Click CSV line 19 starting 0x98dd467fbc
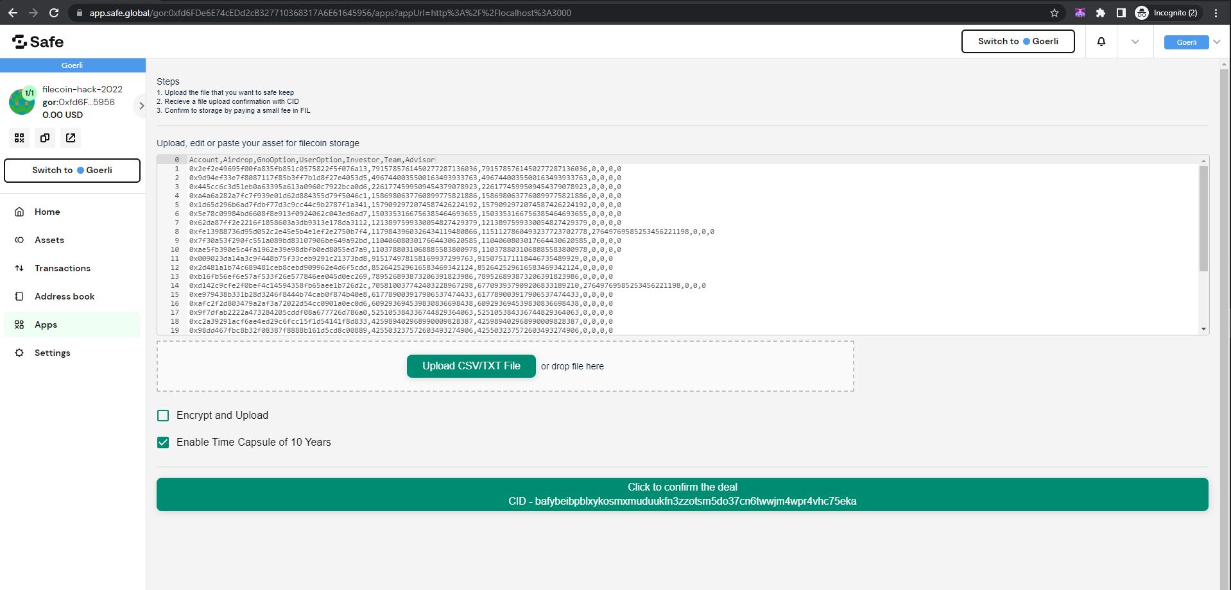Screen dimensions: 1231x590 click(x=400, y=330)
